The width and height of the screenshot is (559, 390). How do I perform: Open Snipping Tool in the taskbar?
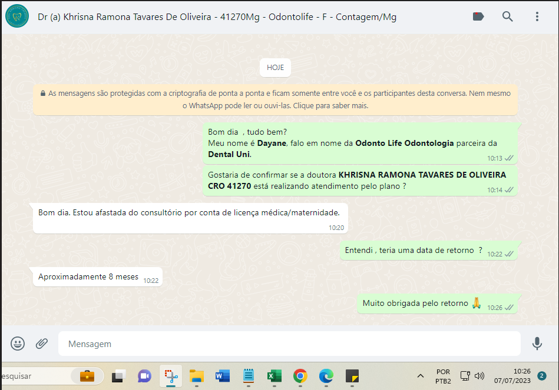point(171,376)
